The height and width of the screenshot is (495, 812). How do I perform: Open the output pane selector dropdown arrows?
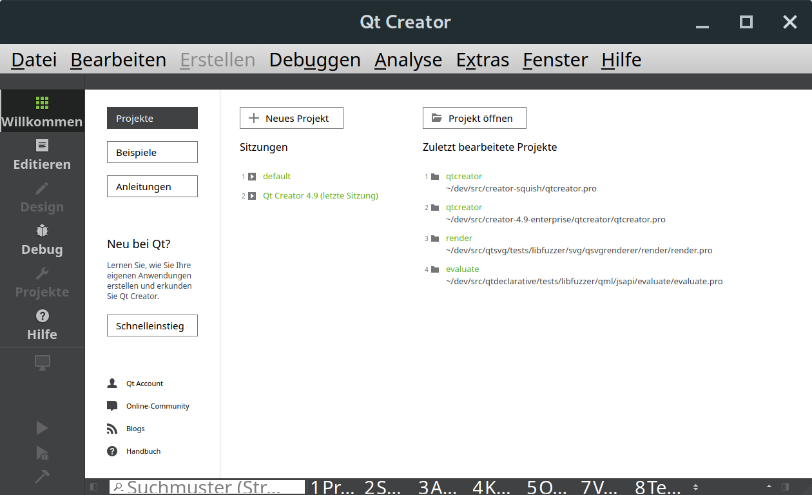(696, 487)
